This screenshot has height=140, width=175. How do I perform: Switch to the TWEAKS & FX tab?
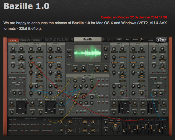(25, 40)
